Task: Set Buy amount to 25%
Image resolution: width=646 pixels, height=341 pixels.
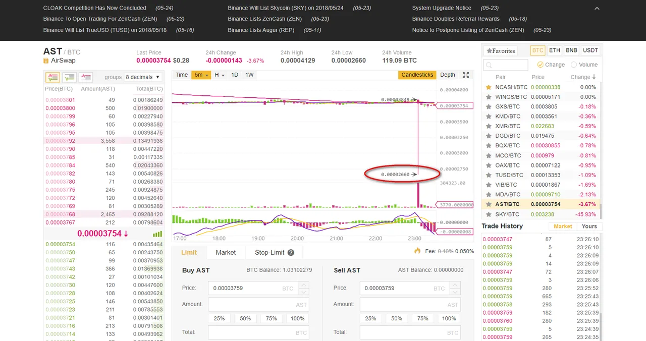Action: [x=219, y=318]
